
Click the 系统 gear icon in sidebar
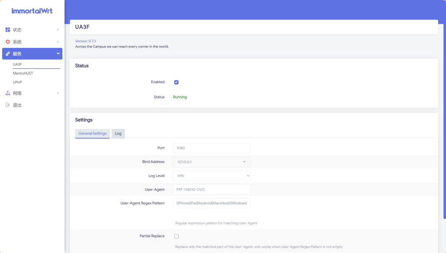click(x=7, y=42)
